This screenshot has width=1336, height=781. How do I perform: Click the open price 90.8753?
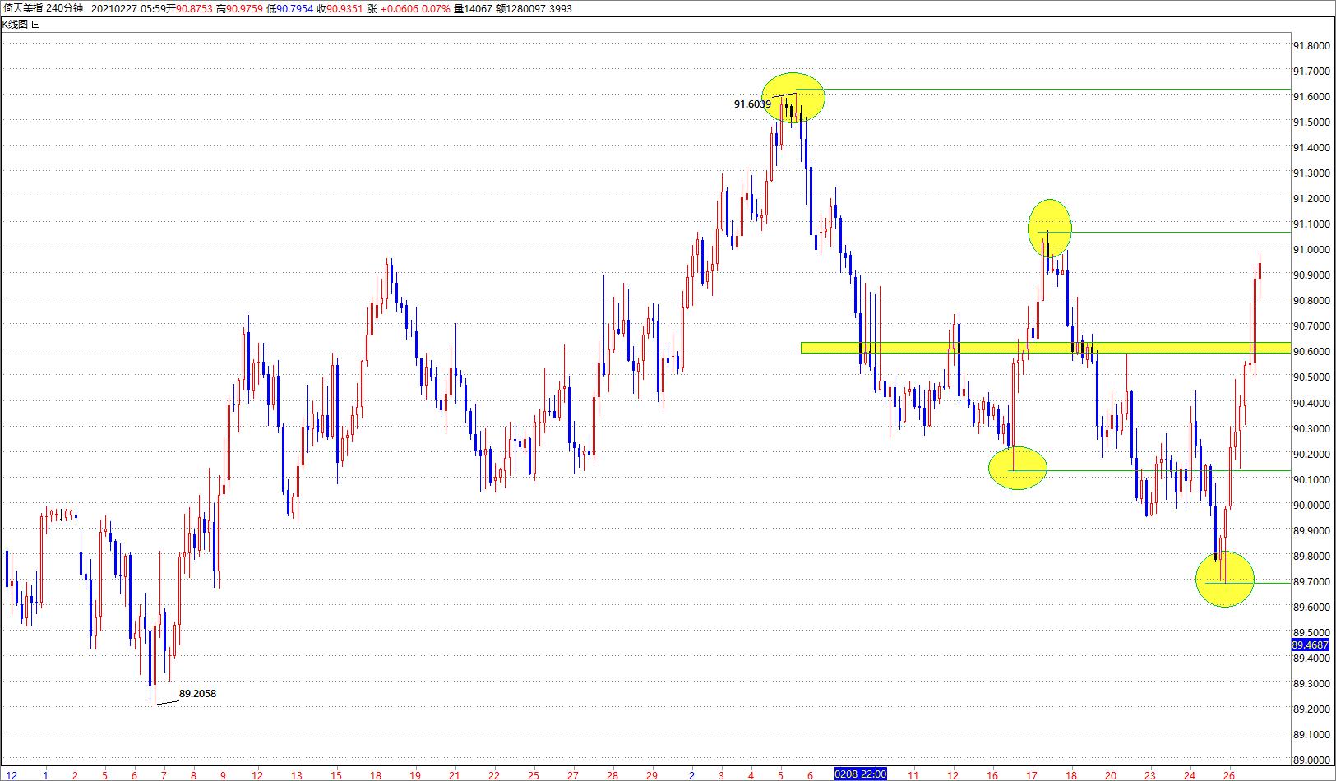194,8
